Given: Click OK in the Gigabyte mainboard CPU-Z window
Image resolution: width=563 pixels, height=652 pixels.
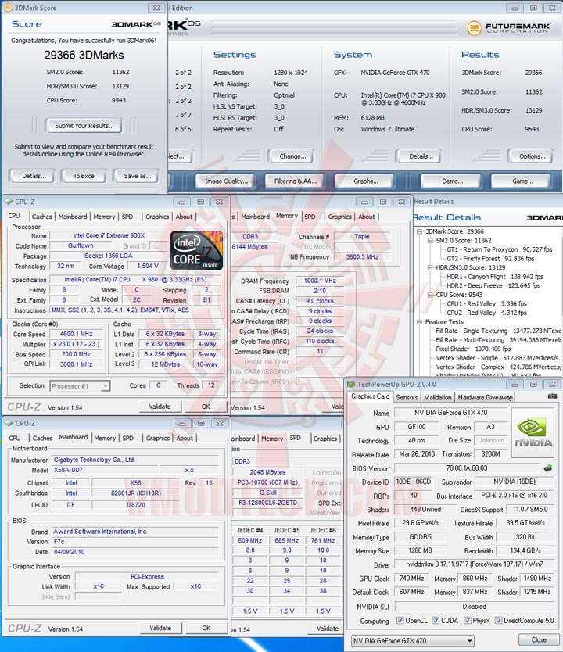Looking at the screenshot, I should pos(206,628).
